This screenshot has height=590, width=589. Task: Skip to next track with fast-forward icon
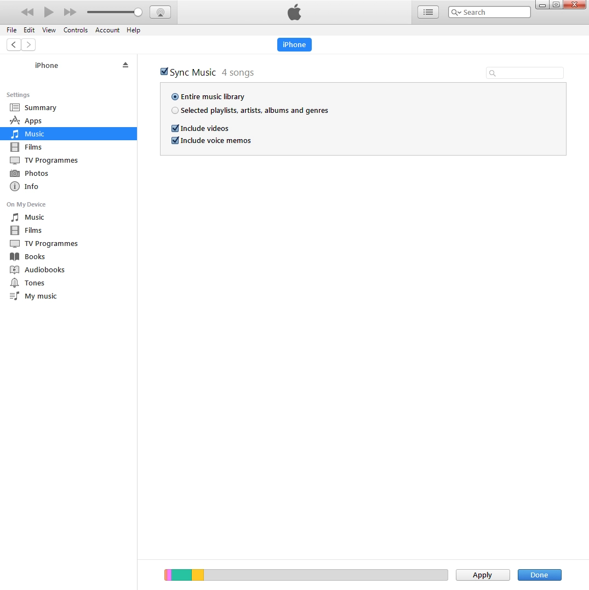(70, 12)
